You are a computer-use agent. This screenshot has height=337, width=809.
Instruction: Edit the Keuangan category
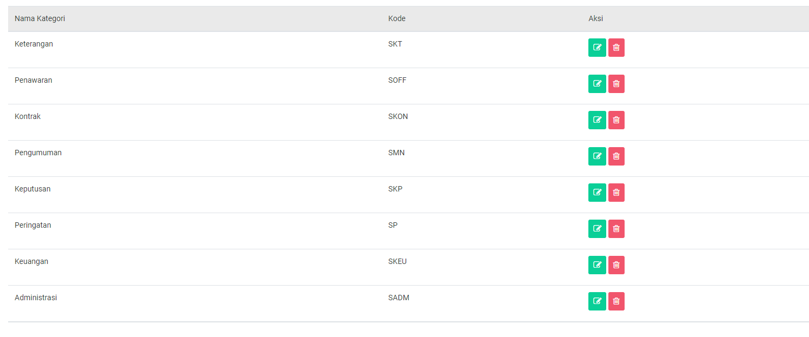click(597, 265)
